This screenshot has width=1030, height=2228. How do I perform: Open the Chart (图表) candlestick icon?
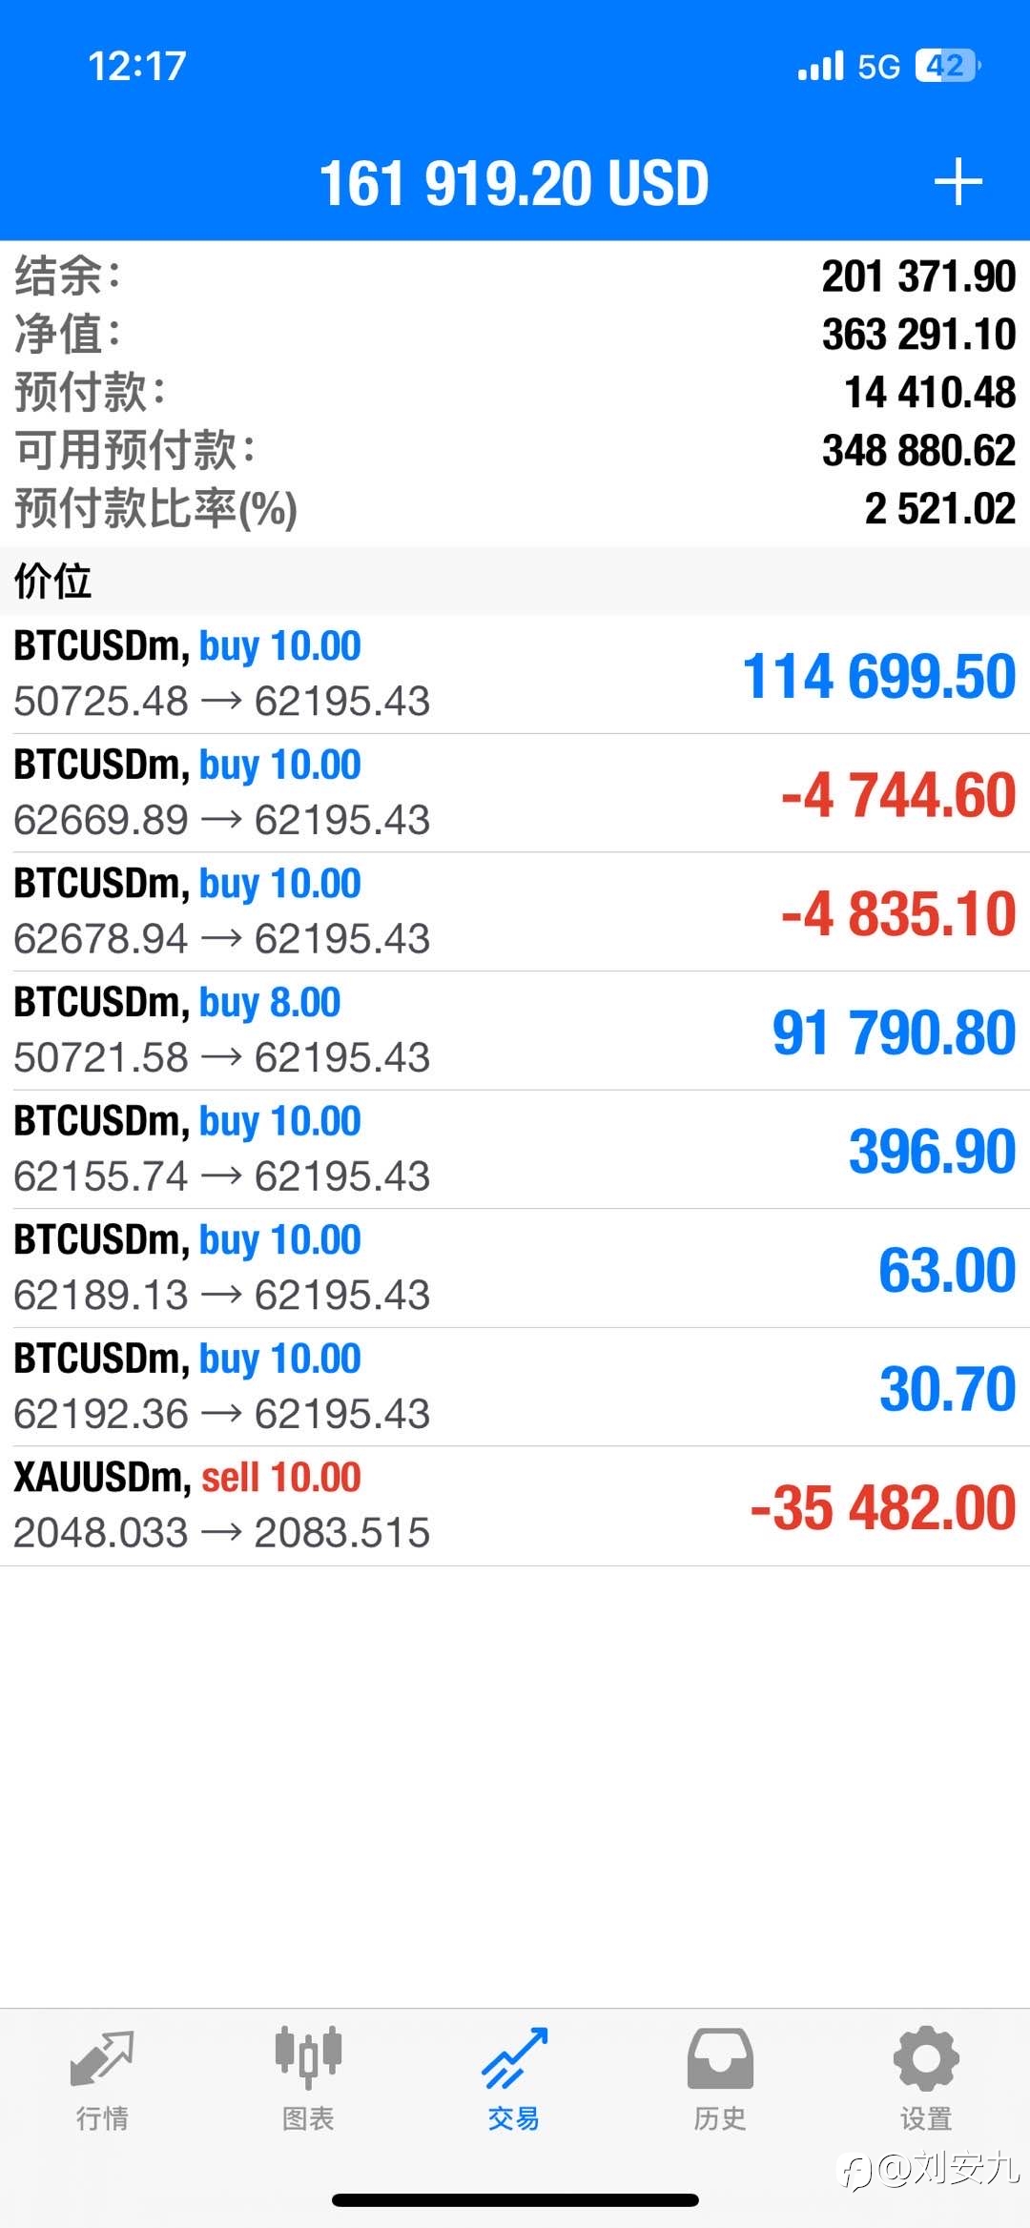[308, 2057]
